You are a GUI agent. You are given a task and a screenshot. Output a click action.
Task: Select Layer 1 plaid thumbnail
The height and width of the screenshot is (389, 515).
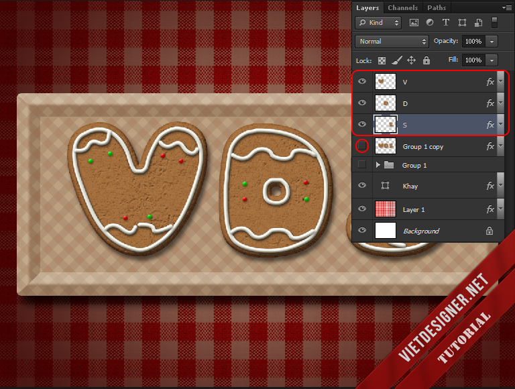tap(386, 209)
